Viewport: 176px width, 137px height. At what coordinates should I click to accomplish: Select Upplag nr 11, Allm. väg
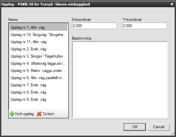click(38, 42)
